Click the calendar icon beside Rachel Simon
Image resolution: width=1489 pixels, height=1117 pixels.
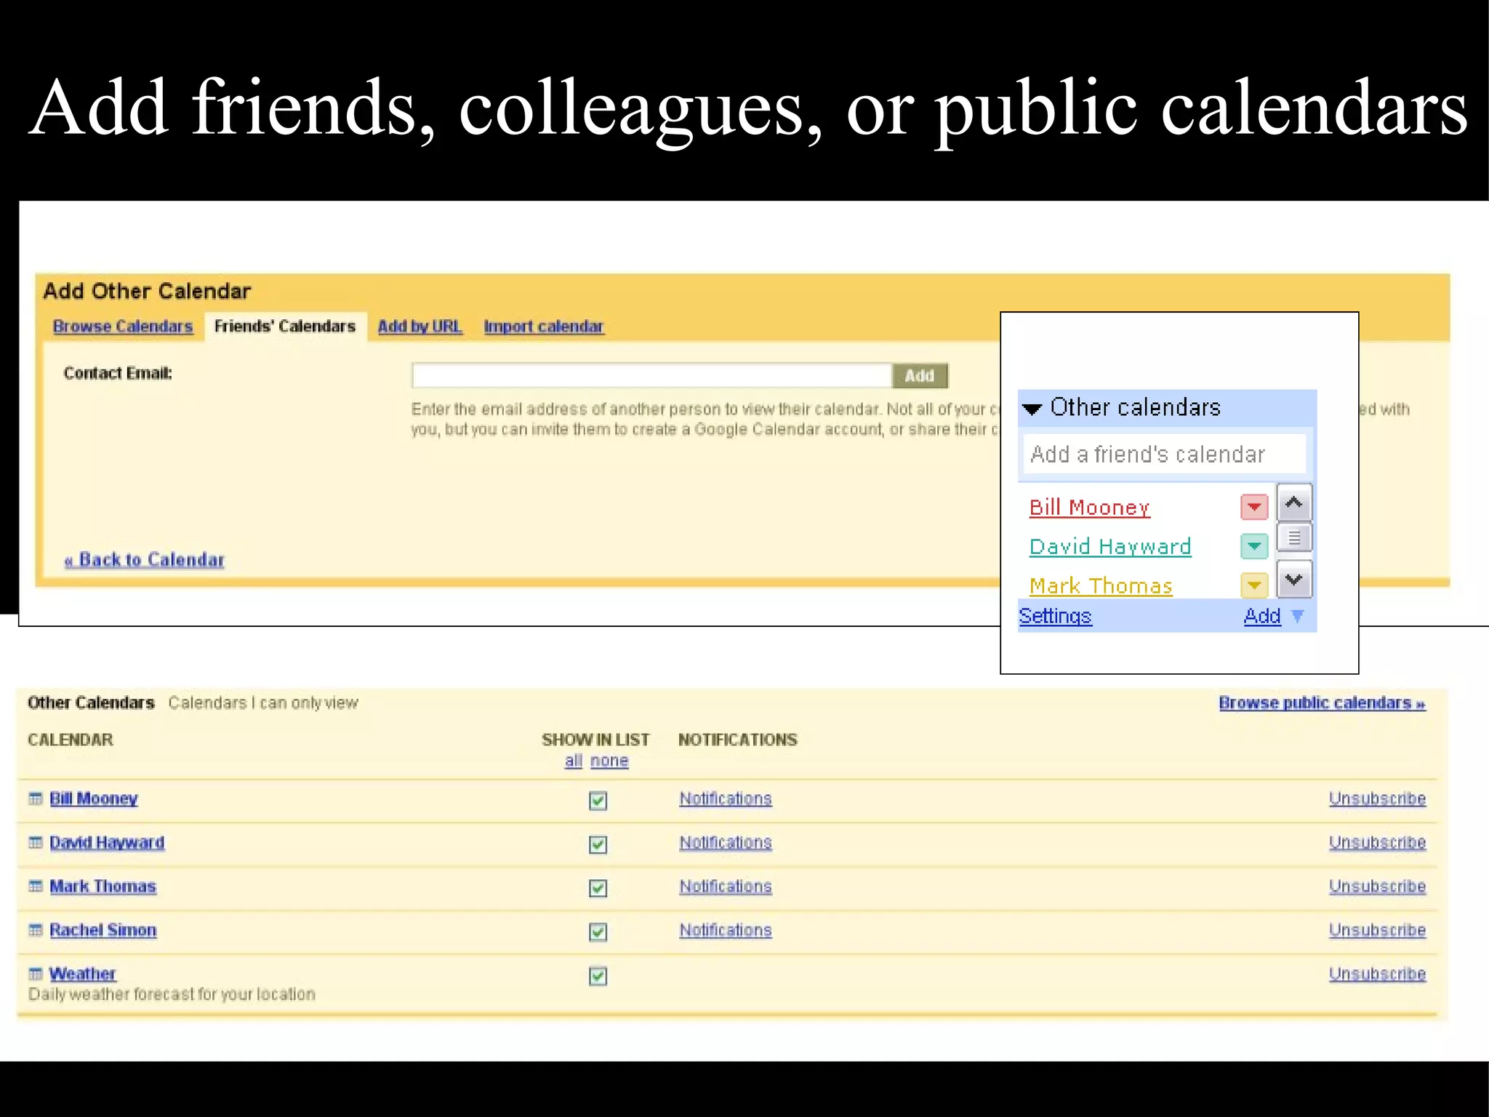tap(36, 929)
